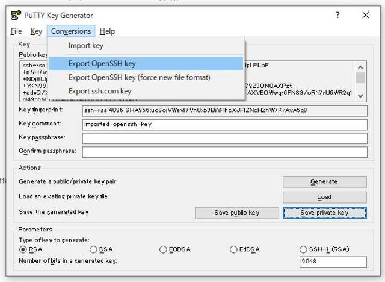Click the 'Confirm passphrase:' label
Viewport: 385px width, 282px height.
[48, 151]
